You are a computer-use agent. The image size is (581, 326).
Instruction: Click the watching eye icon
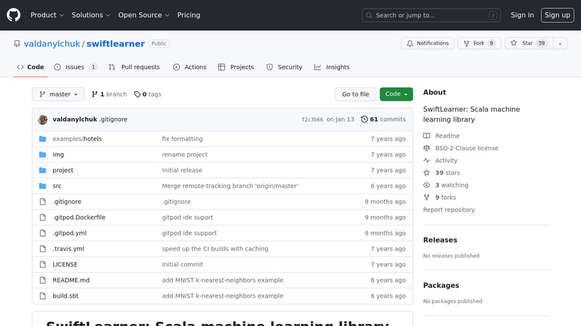tap(427, 185)
